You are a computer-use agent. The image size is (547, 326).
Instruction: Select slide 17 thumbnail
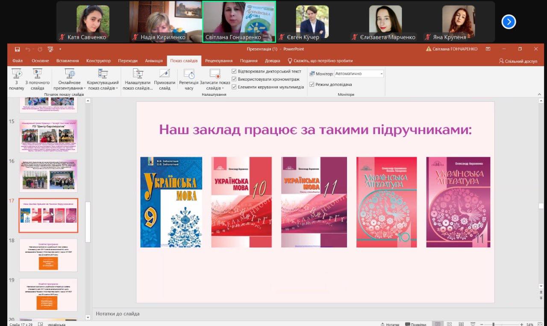click(48, 215)
